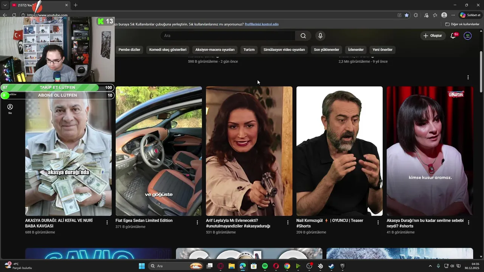
Task: Select the 'Pembe diziler' filter chip
Action: [x=129, y=49]
